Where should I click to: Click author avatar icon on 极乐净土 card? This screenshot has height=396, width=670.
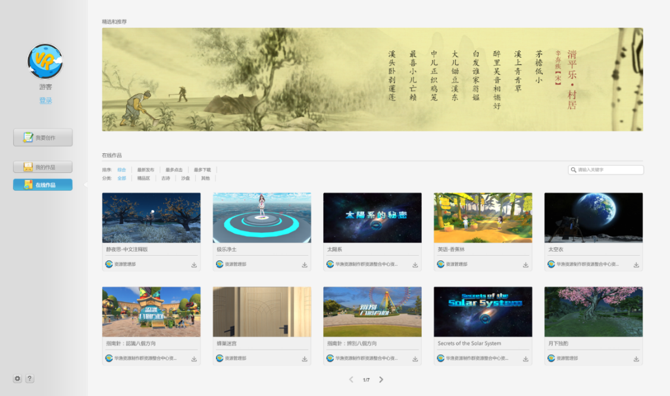[x=220, y=264]
